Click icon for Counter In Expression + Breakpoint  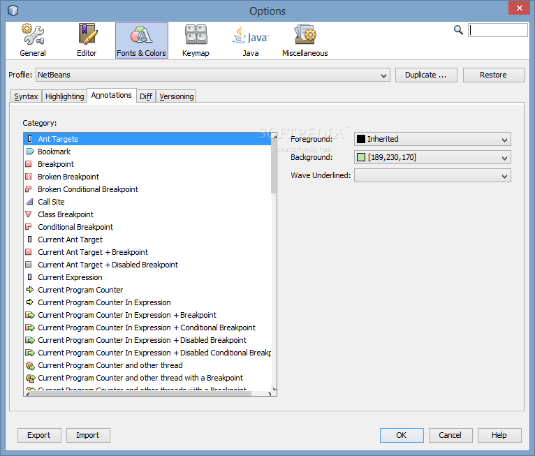click(x=30, y=315)
